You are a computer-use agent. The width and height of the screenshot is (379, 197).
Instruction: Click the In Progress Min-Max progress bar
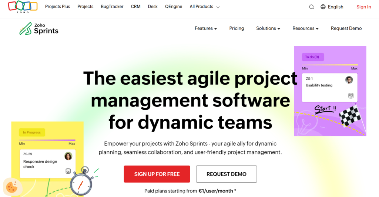point(47,140)
